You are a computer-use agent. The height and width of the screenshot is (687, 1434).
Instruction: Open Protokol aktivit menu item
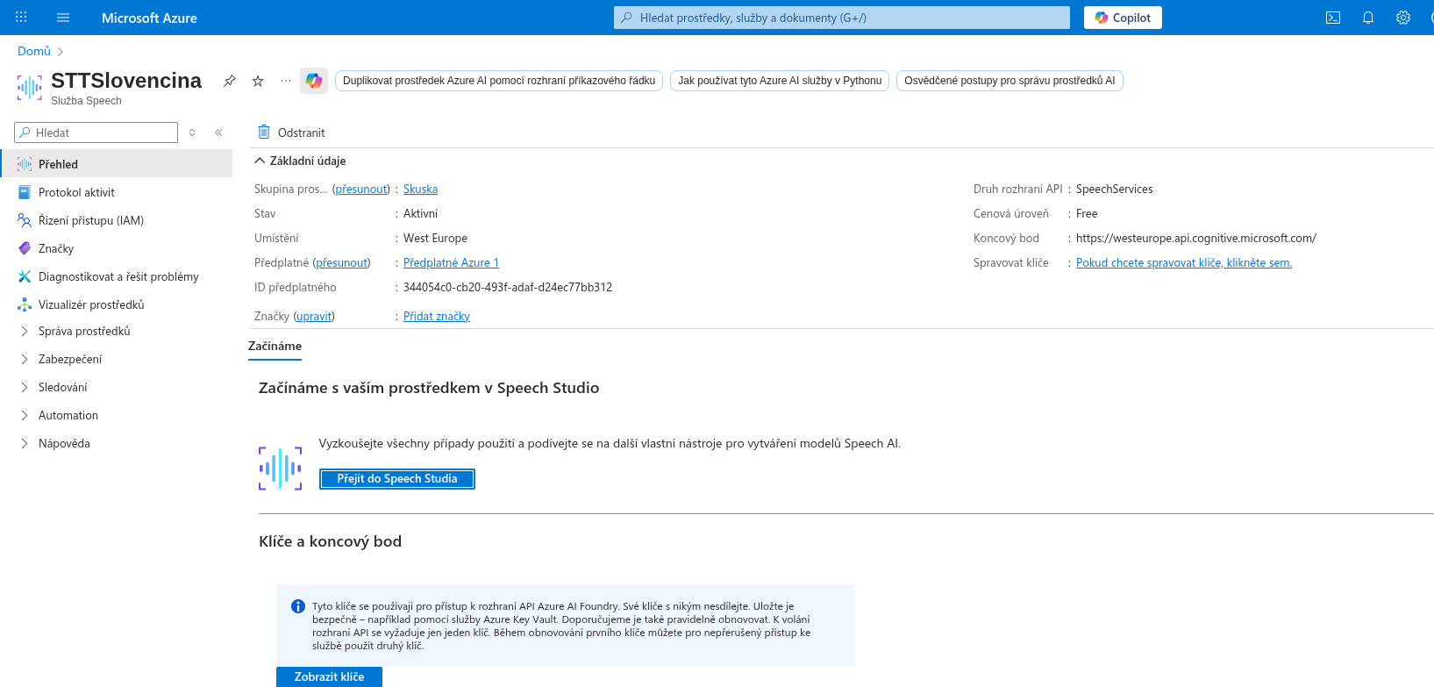pos(76,192)
